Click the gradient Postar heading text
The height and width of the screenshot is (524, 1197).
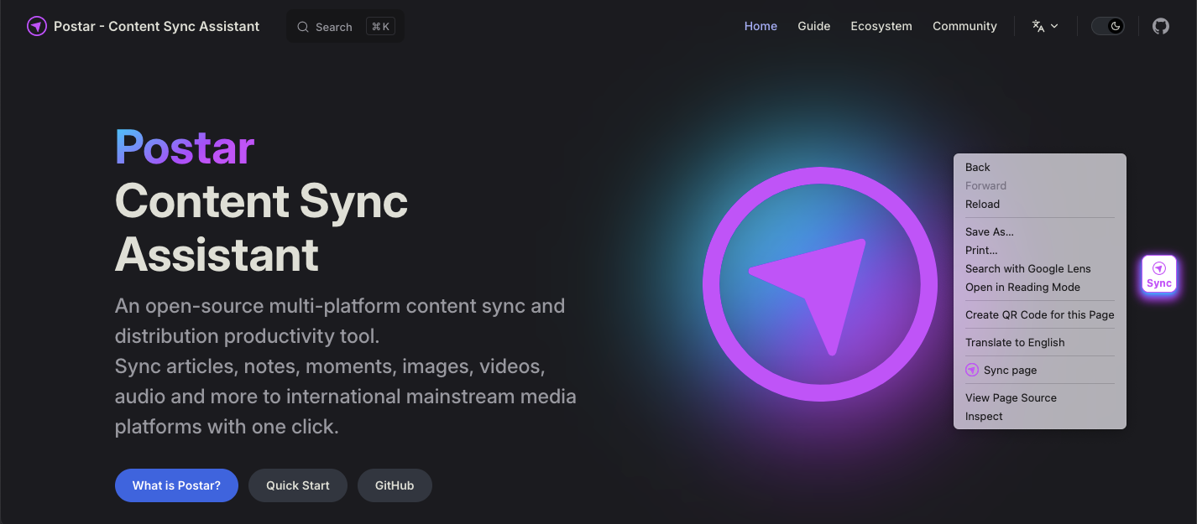(185, 148)
